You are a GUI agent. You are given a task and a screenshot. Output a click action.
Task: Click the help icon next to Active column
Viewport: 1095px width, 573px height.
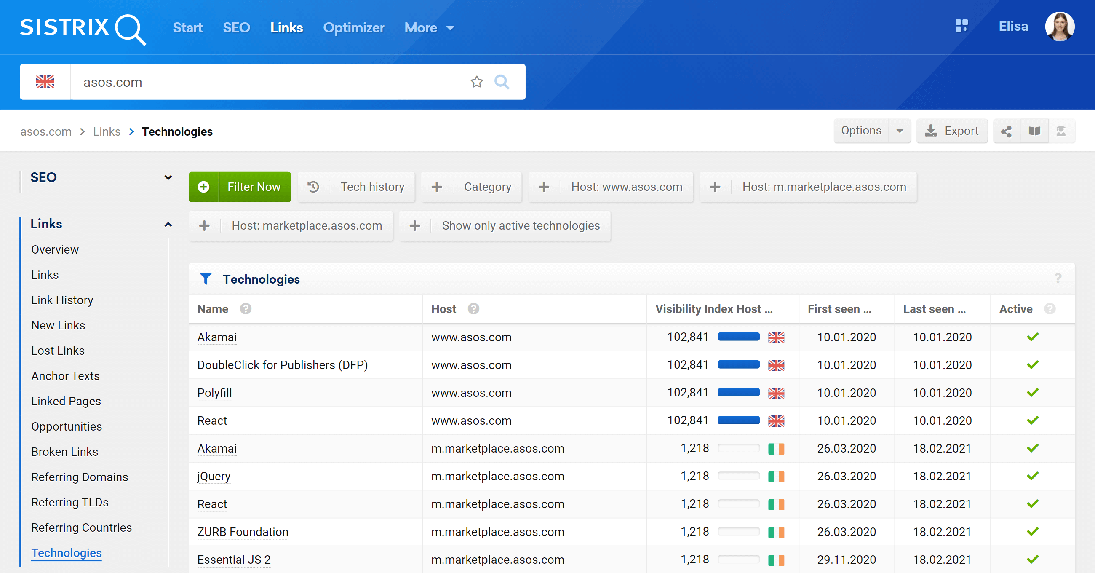point(1050,309)
